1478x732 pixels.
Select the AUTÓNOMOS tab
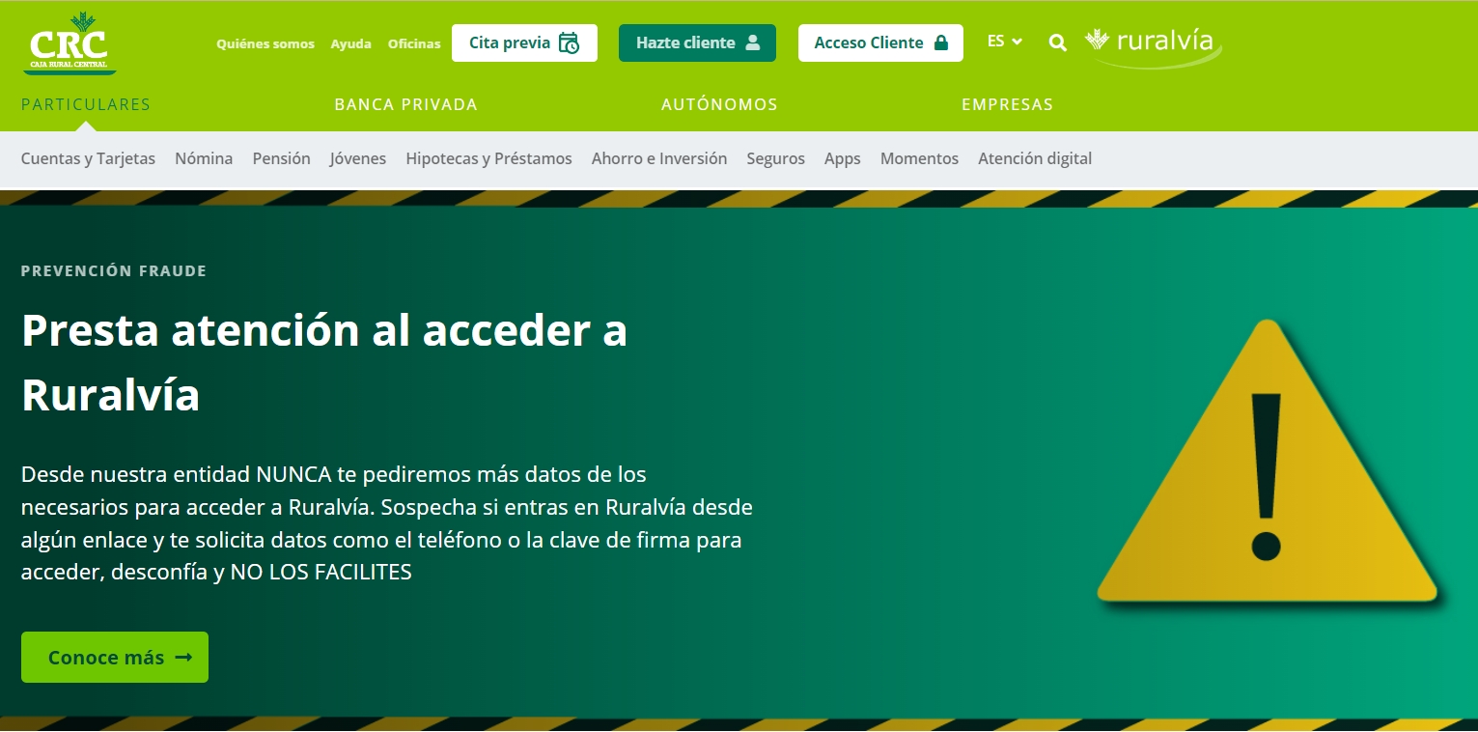(719, 104)
